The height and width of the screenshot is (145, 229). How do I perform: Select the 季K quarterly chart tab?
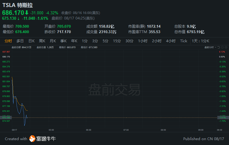pyautogui.click(x=64, y=41)
